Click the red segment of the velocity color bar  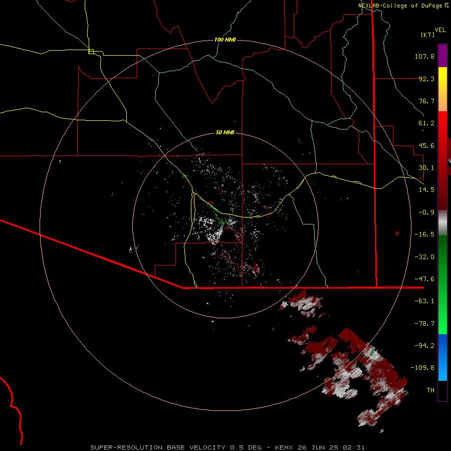pyautogui.click(x=442, y=160)
